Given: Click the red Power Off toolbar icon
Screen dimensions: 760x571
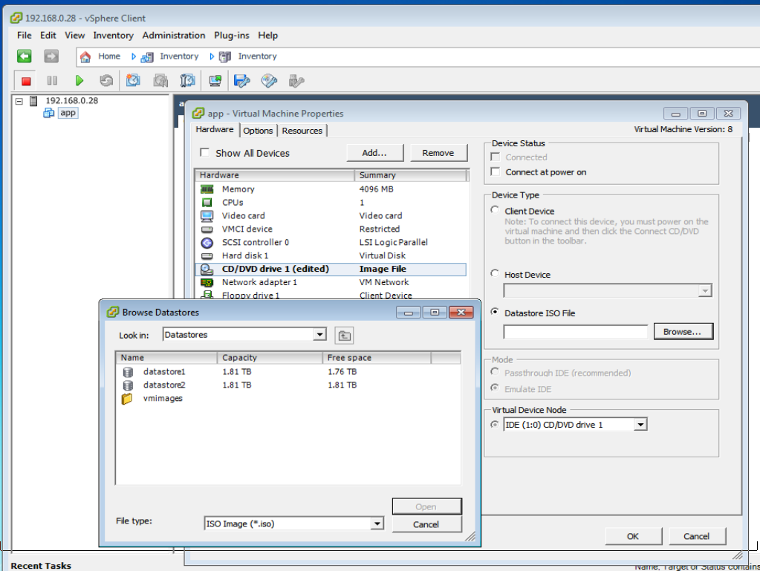Looking at the screenshot, I should 26,81.
